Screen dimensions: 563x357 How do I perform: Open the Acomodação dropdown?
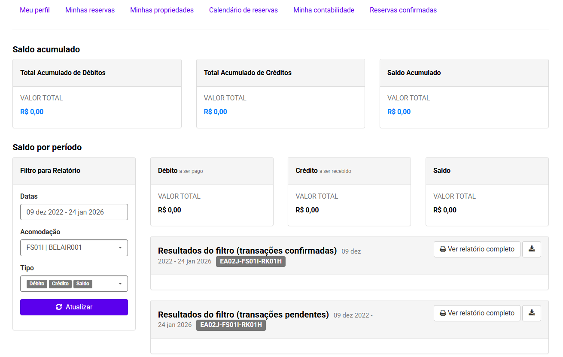pyautogui.click(x=74, y=248)
